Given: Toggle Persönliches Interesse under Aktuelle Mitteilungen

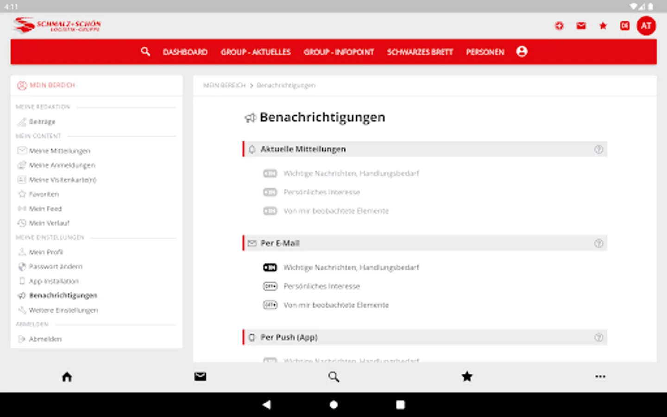Looking at the screenshot, I should (270, 192).
